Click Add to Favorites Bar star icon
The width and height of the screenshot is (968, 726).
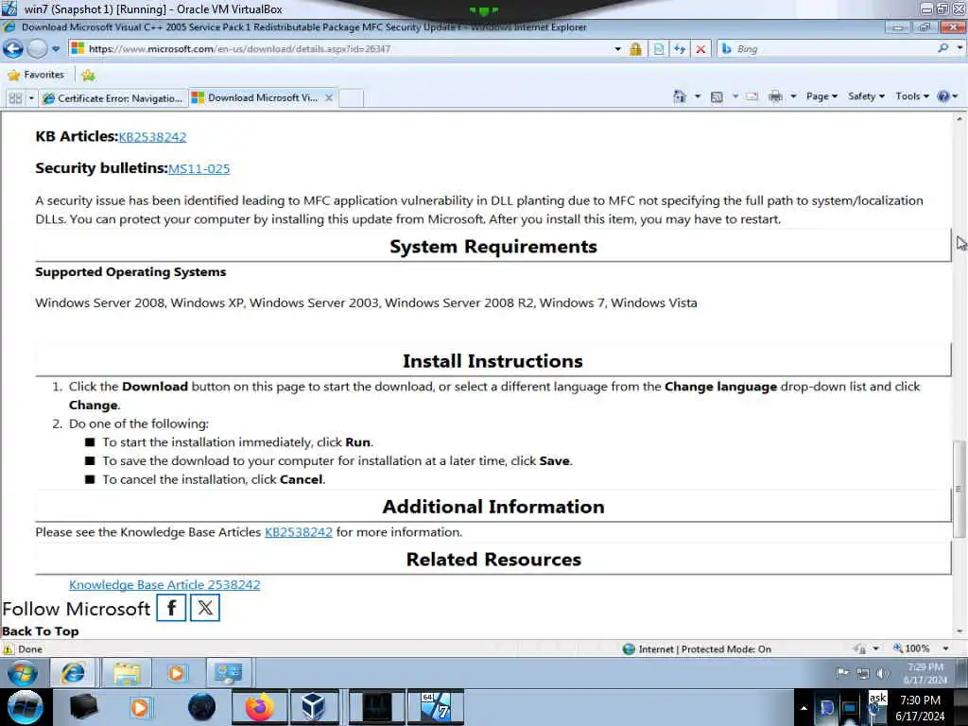click(88, 76)
